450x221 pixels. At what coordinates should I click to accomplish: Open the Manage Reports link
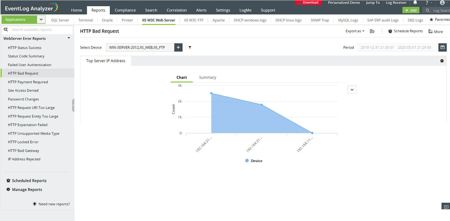(x=27, y=190)
